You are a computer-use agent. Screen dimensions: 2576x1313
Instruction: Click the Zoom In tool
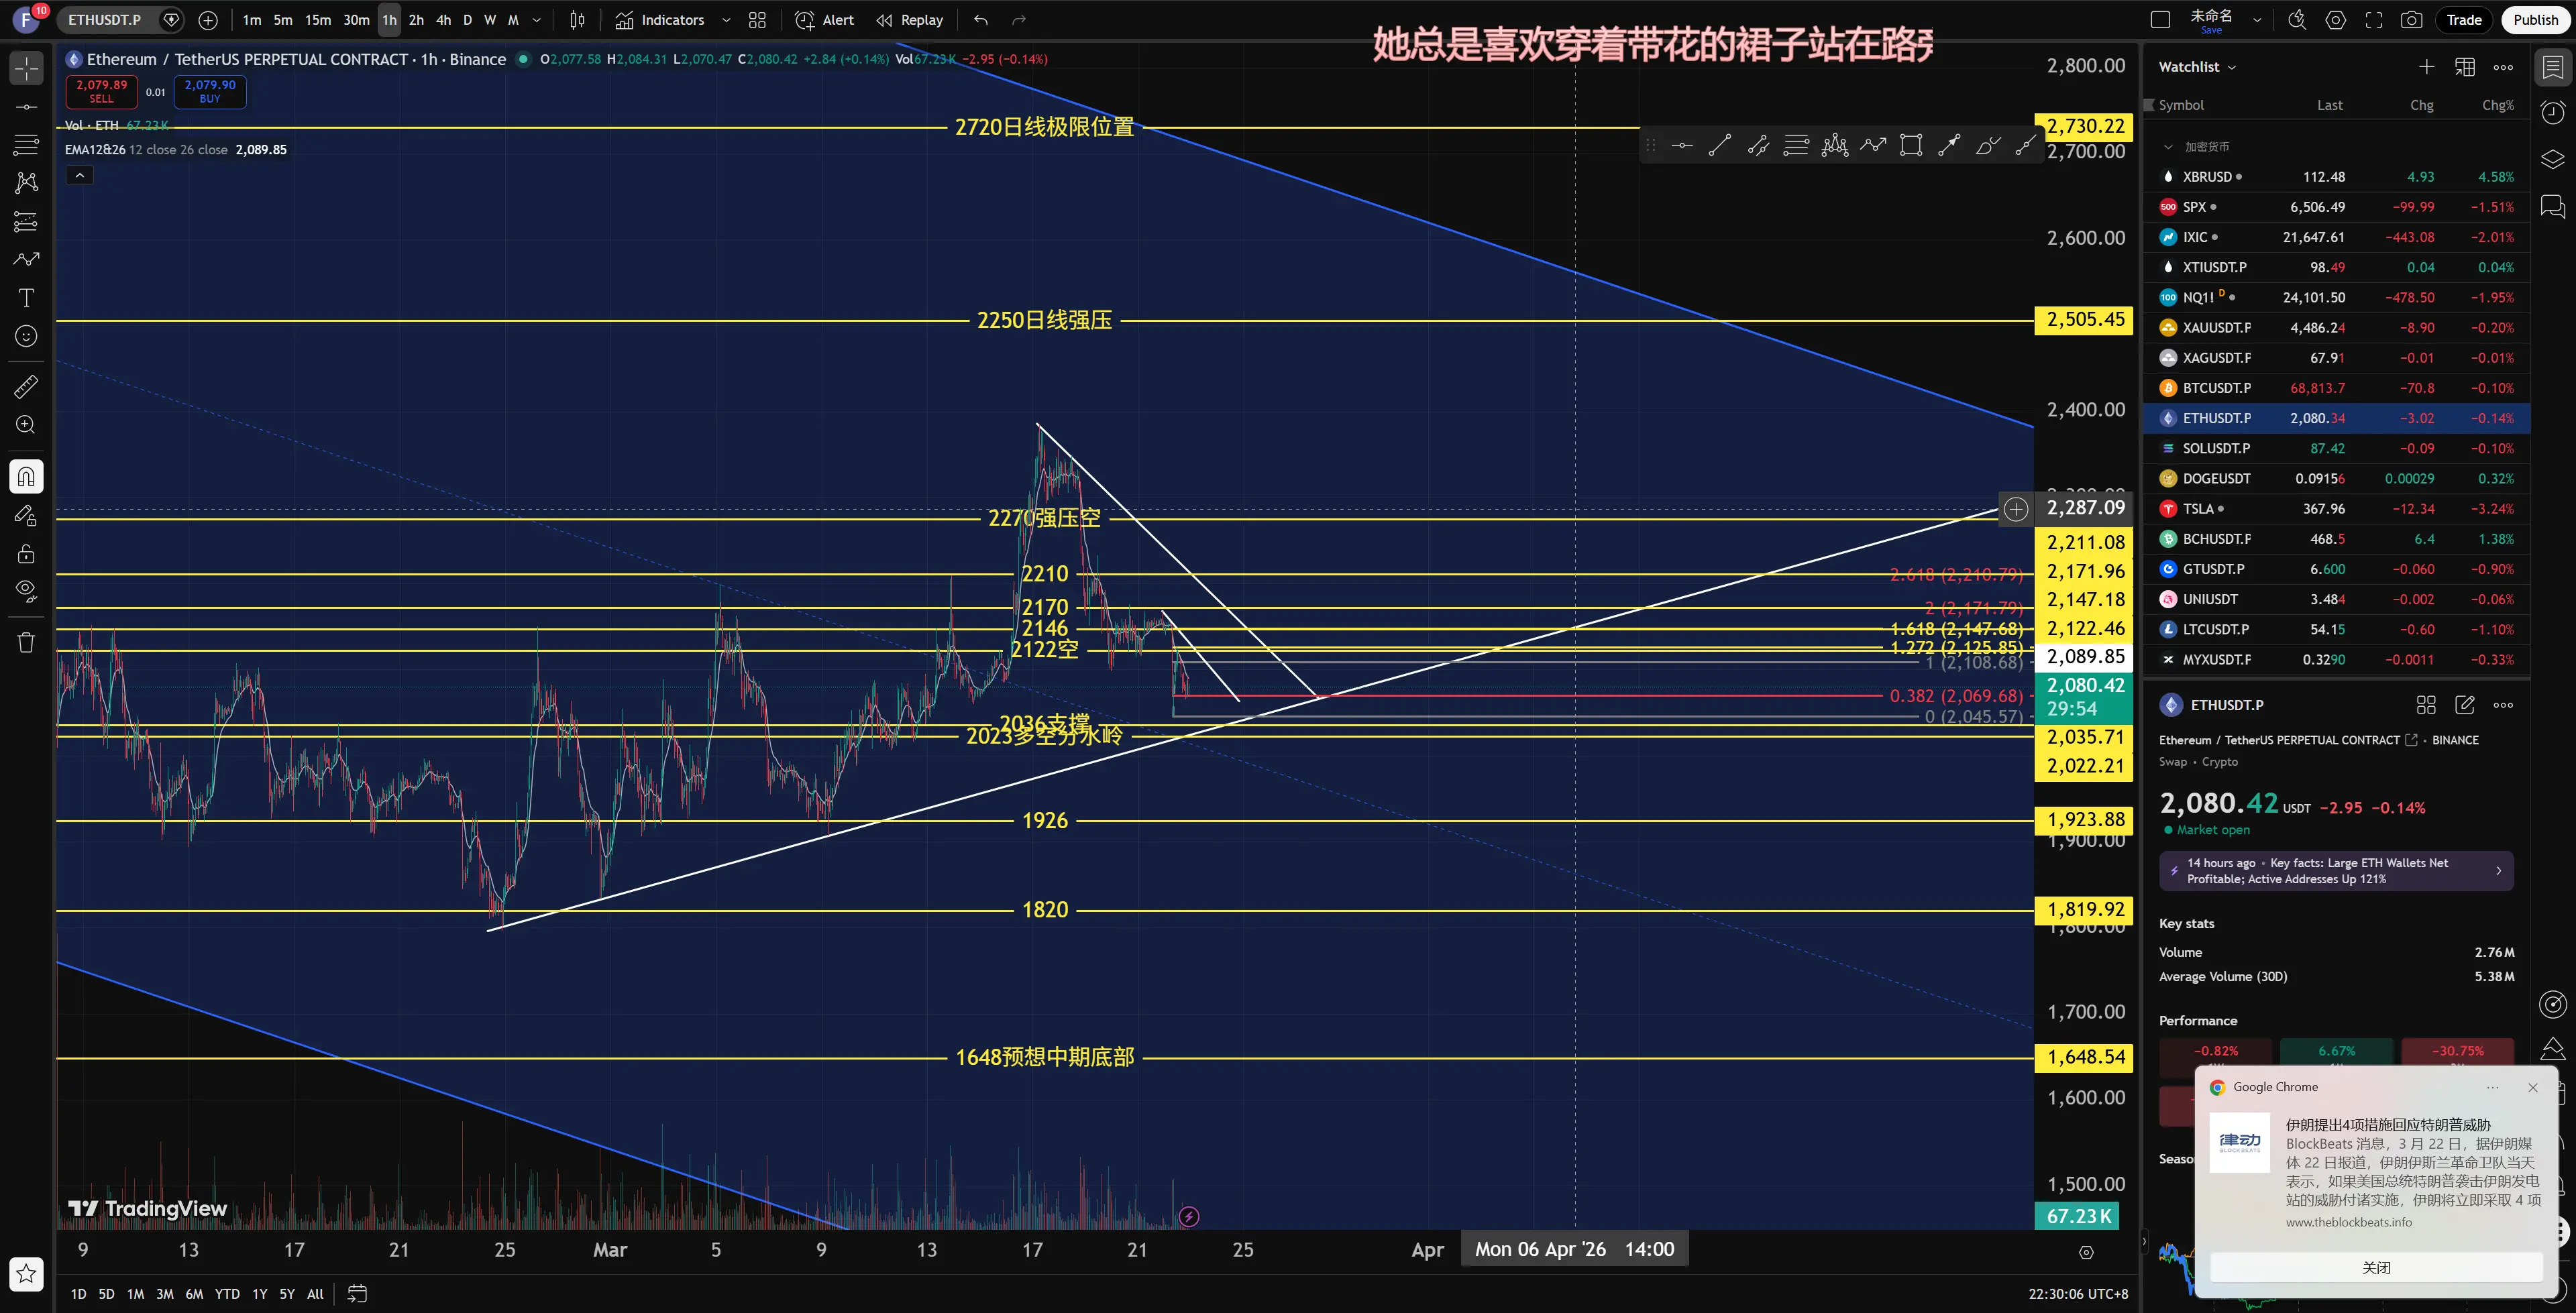26,425
